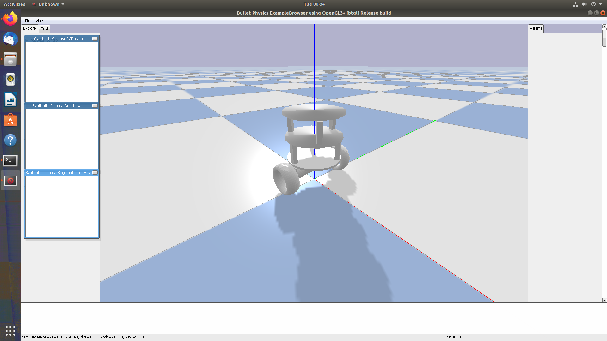Launch Firefox from the dock
Screen dimensions: 607x341
tap(10, 19)
